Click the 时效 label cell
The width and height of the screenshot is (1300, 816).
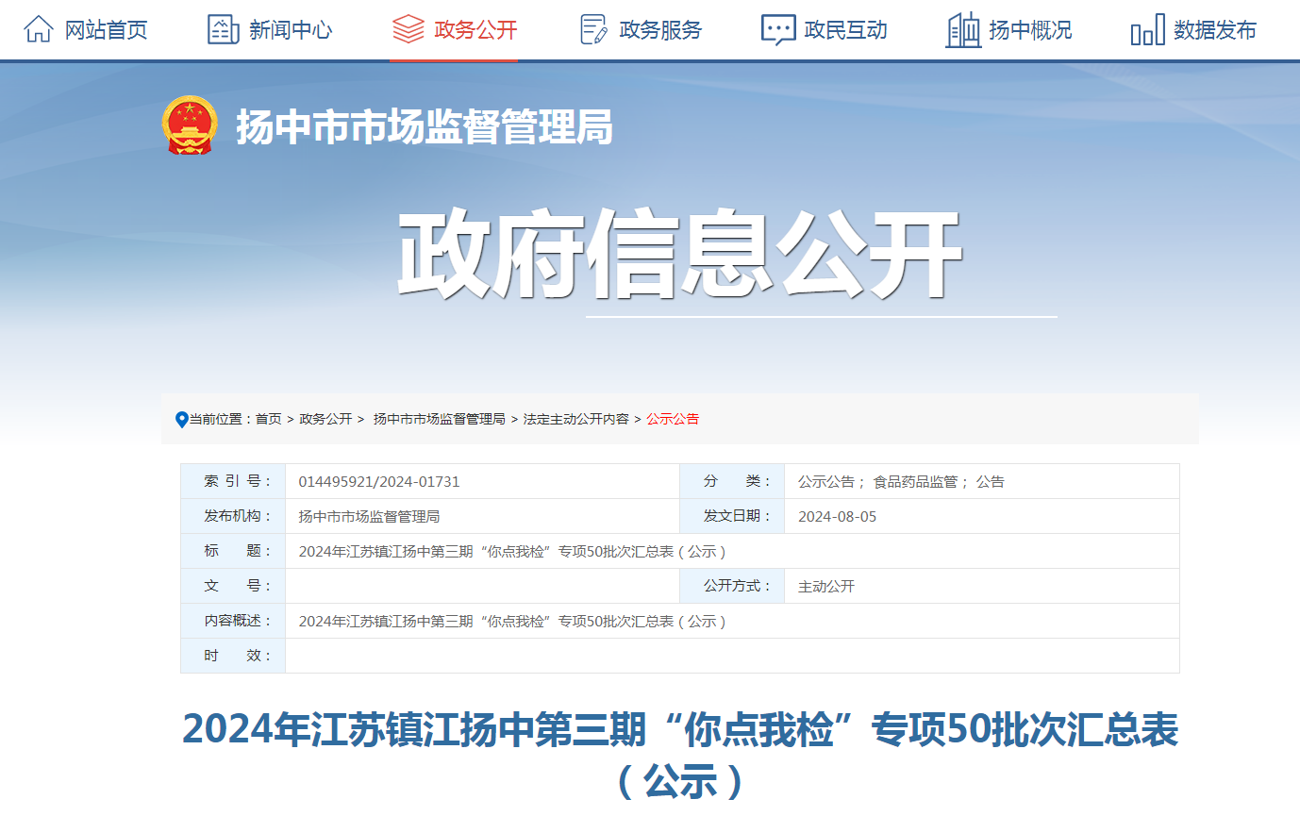tap(233, 656)
